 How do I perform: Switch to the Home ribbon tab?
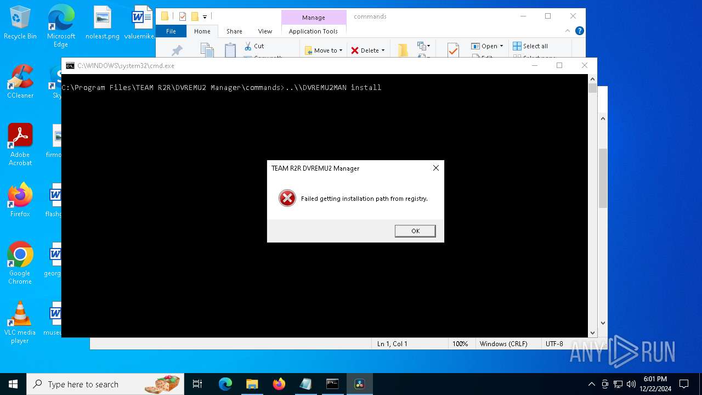click(x=202, y=31)
